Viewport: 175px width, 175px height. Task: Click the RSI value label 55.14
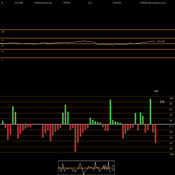pyautogui.click(x=161, y=41)
